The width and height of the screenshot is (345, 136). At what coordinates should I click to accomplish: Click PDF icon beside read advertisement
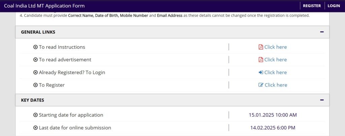tap(260, 60)
